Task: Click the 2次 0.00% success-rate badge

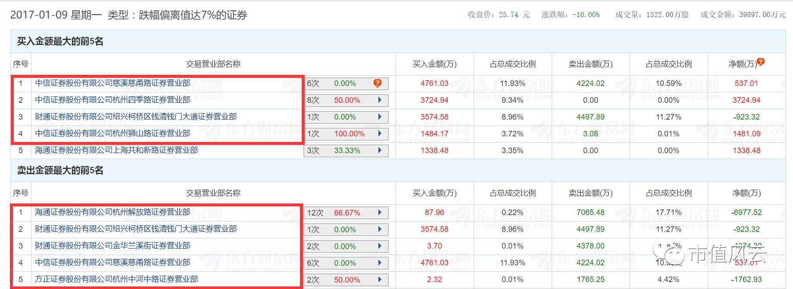Action: (346, 246)
